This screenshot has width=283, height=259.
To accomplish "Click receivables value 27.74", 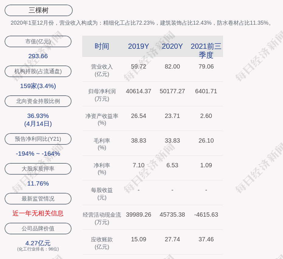I will (172, 239).
